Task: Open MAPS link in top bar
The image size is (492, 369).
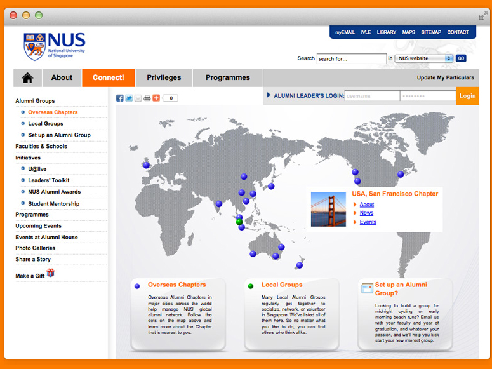Action: click(409, 32)
